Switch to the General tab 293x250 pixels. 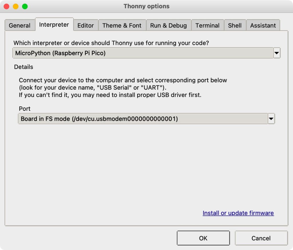coord(19,25)
